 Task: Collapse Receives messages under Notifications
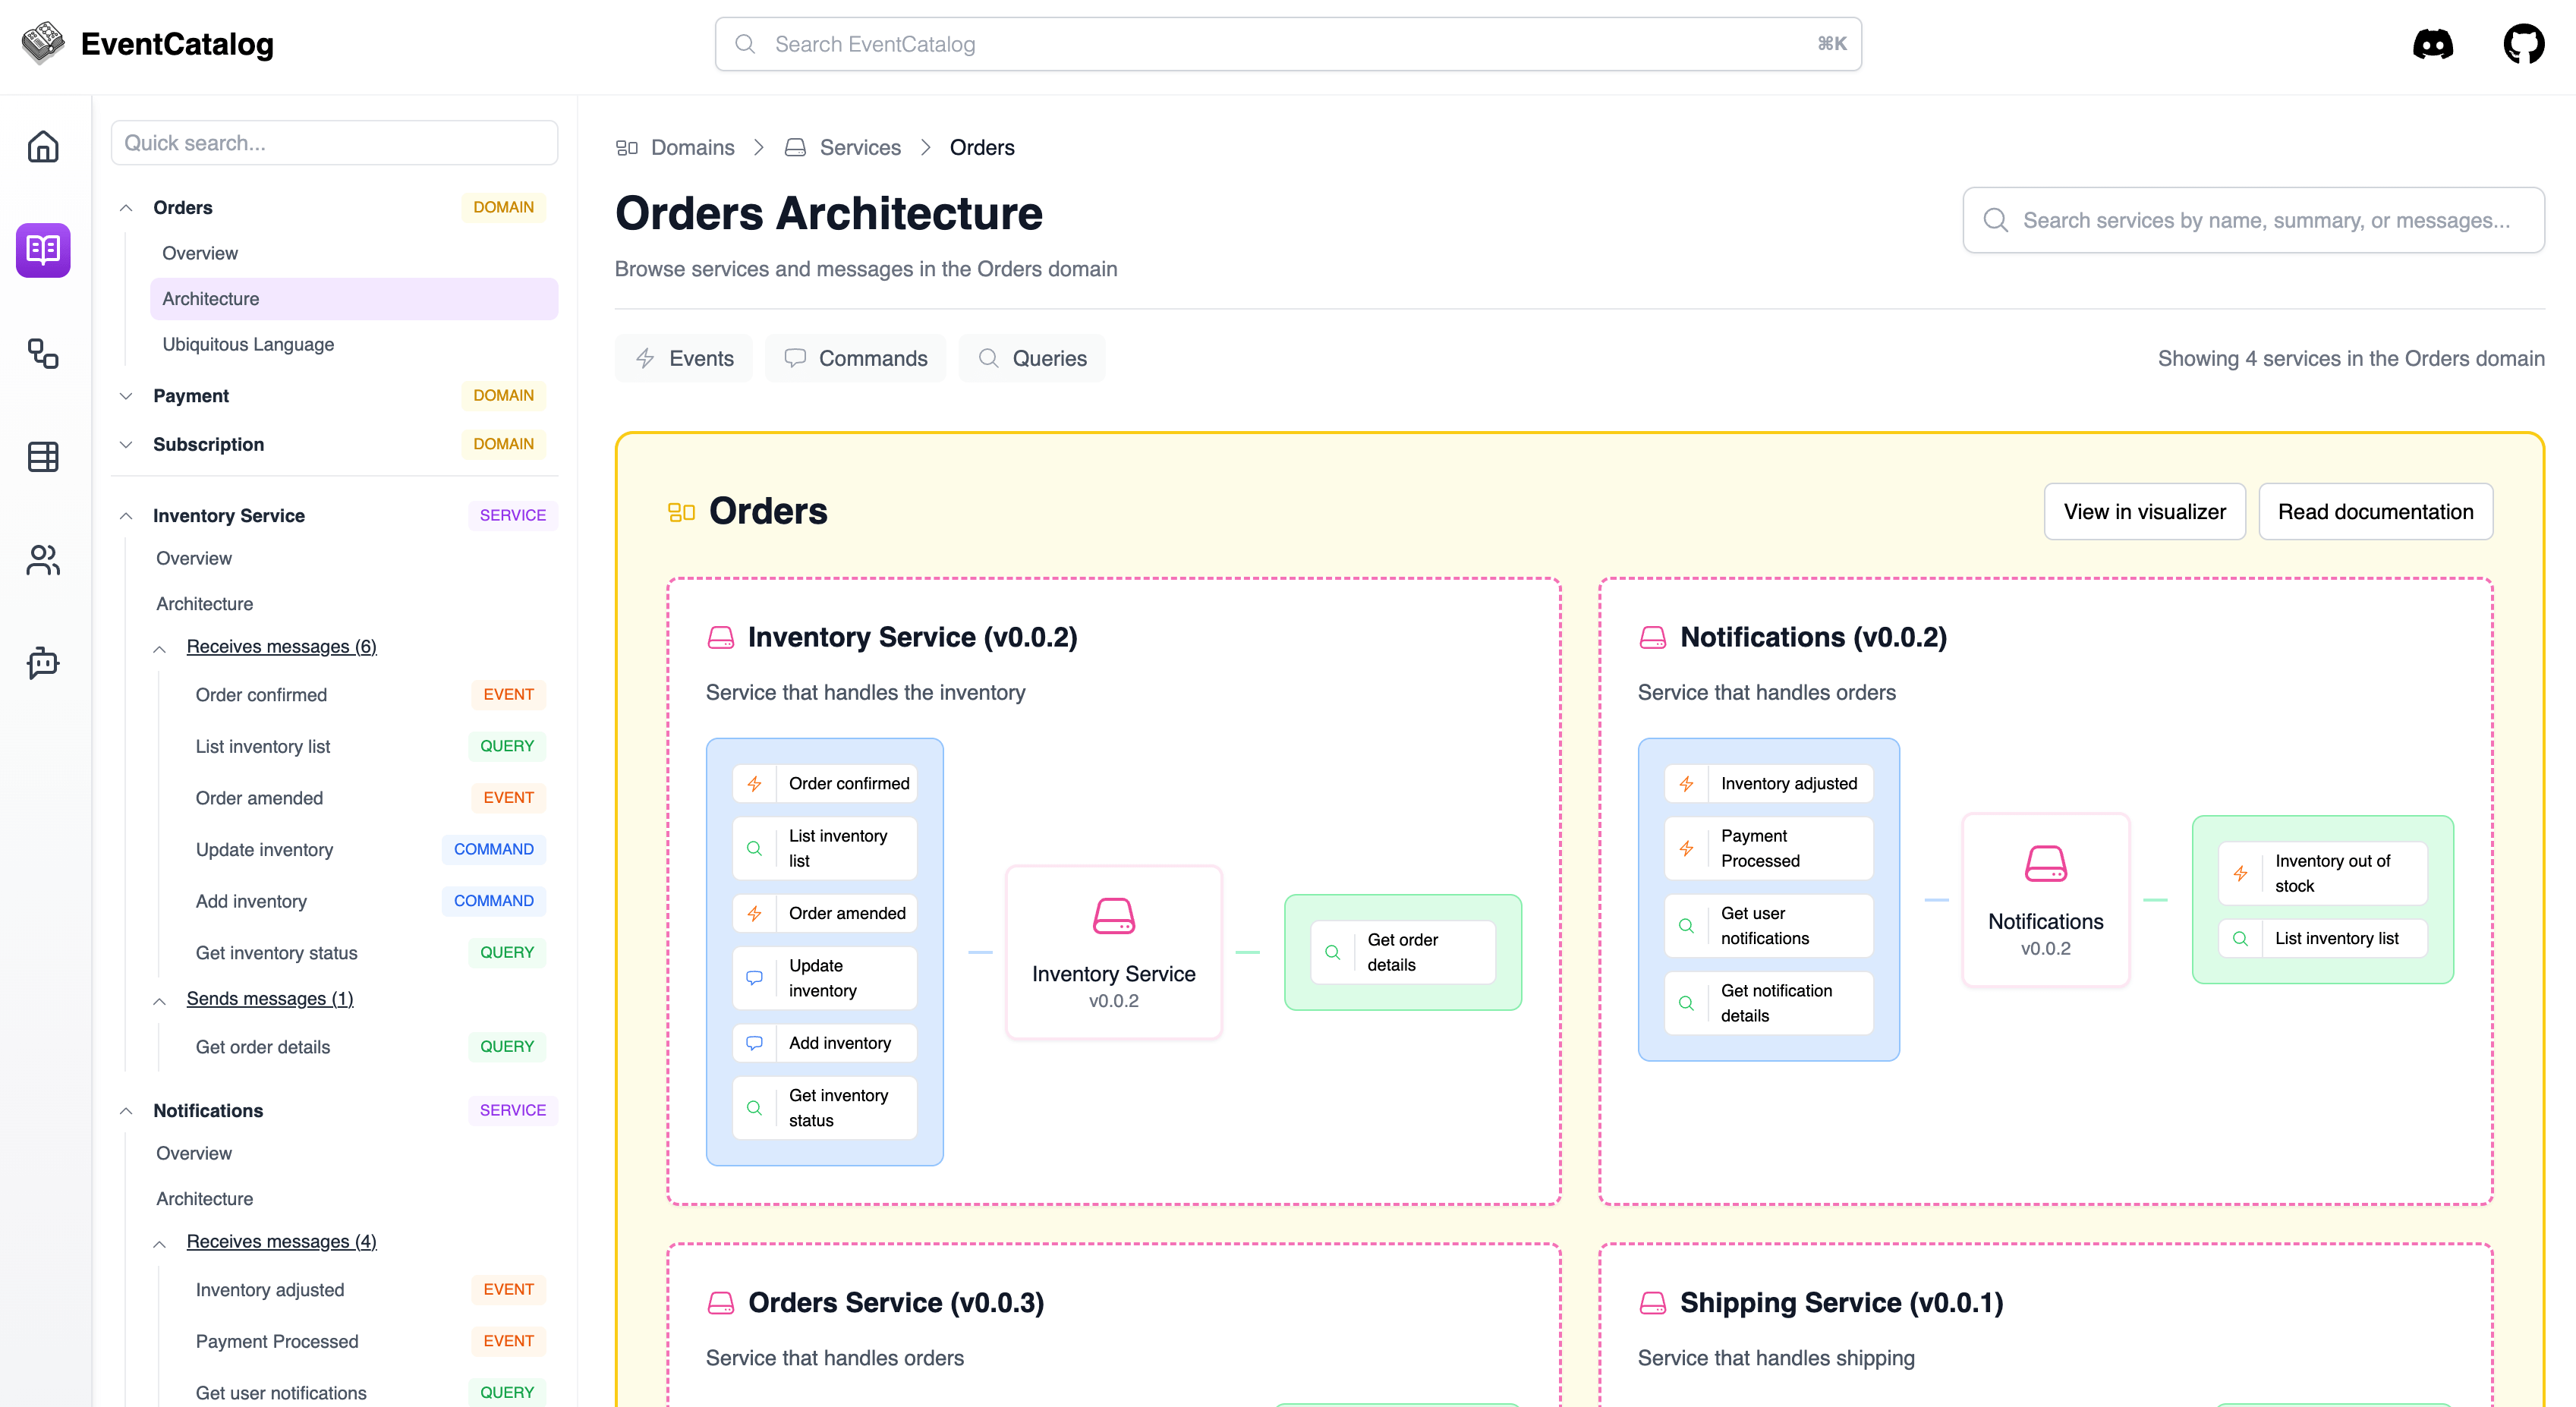pos(160,1243)
